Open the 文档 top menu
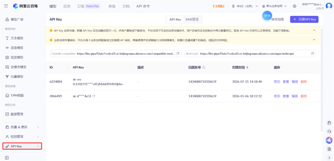 tap(126, 6)
